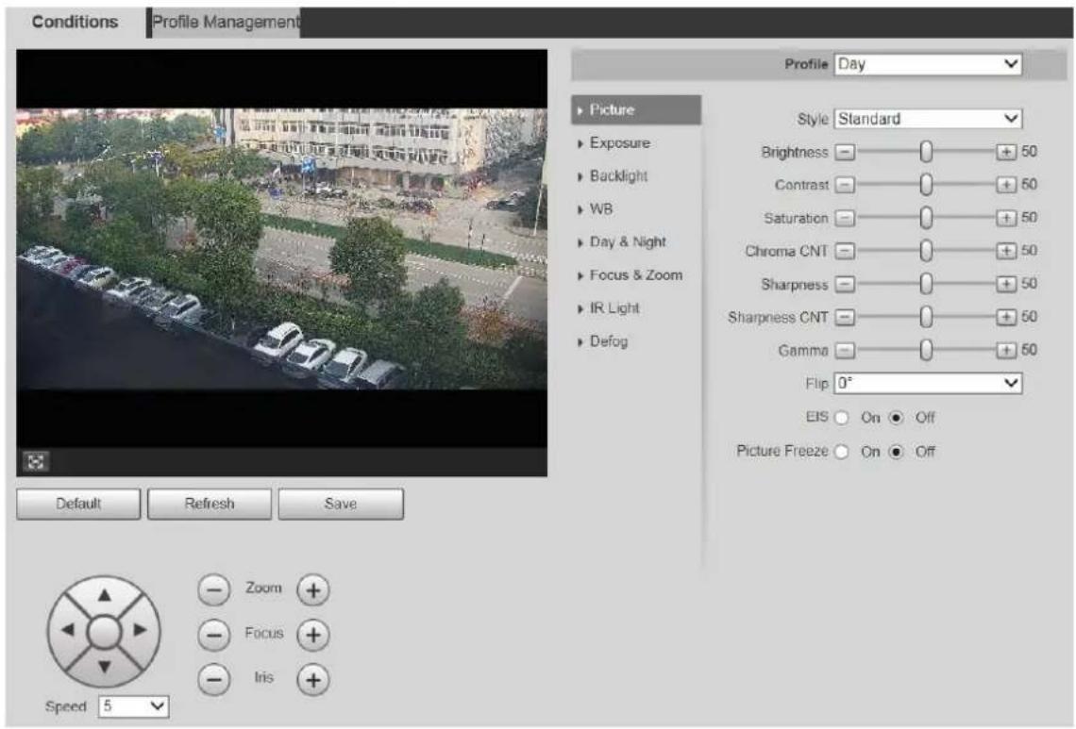Decrease Sharpness CNT with minus icon
The width and height of the screenshot is (1076, 729).
click(845, 317)
